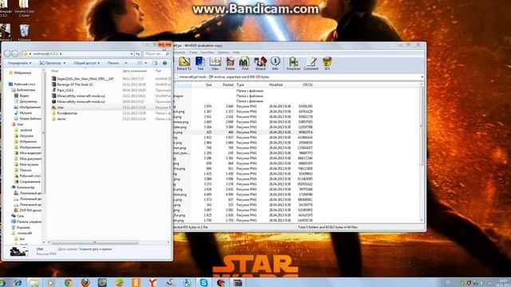Click the char thumbnail in details pane

pos(18,251)
